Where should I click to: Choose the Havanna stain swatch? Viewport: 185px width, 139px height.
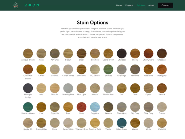click(135, 69)
